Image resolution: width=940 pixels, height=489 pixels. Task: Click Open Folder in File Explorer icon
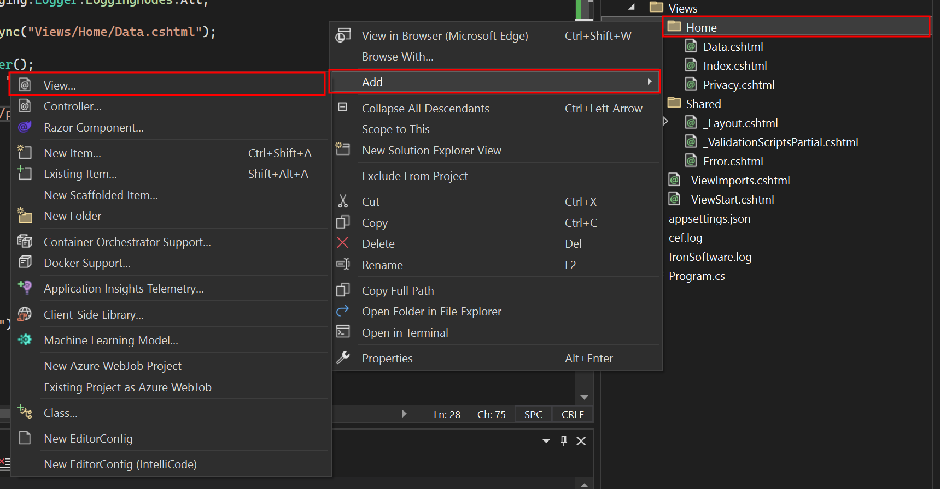[343, 311]
